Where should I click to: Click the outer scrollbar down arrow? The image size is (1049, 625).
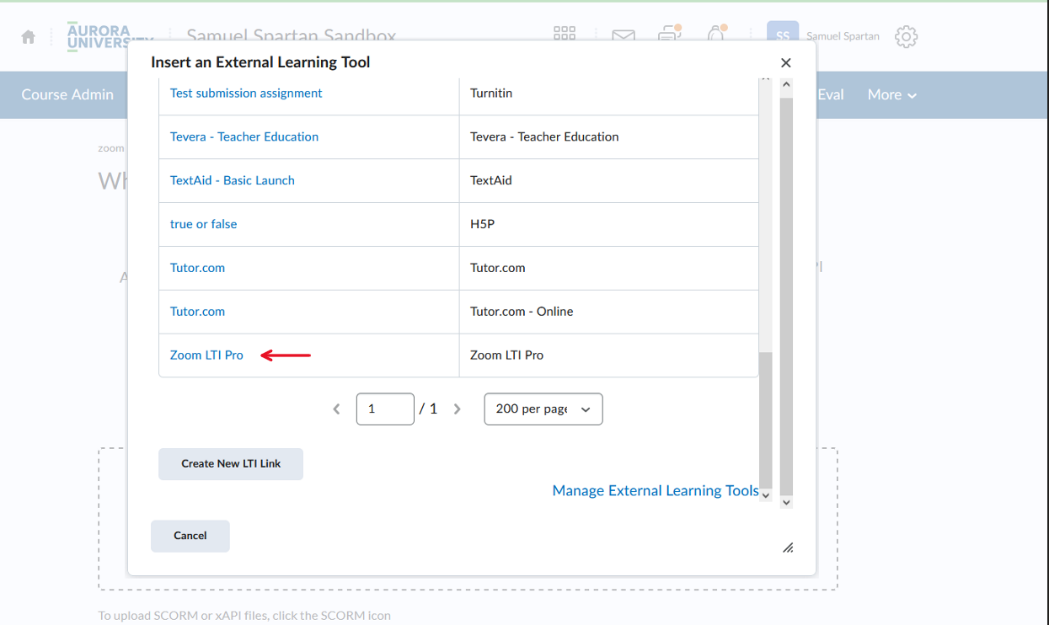pyautogui.click(x=786, y=502)
